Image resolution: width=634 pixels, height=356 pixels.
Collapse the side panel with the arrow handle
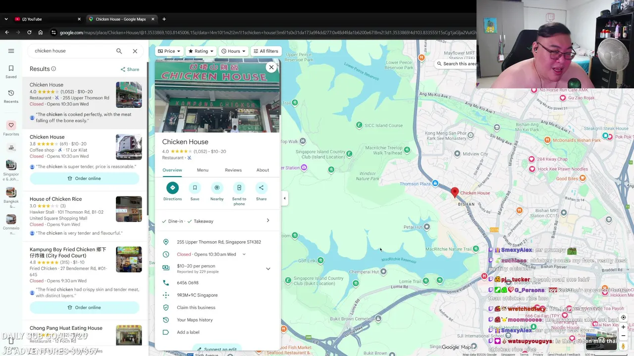[284, 198]
